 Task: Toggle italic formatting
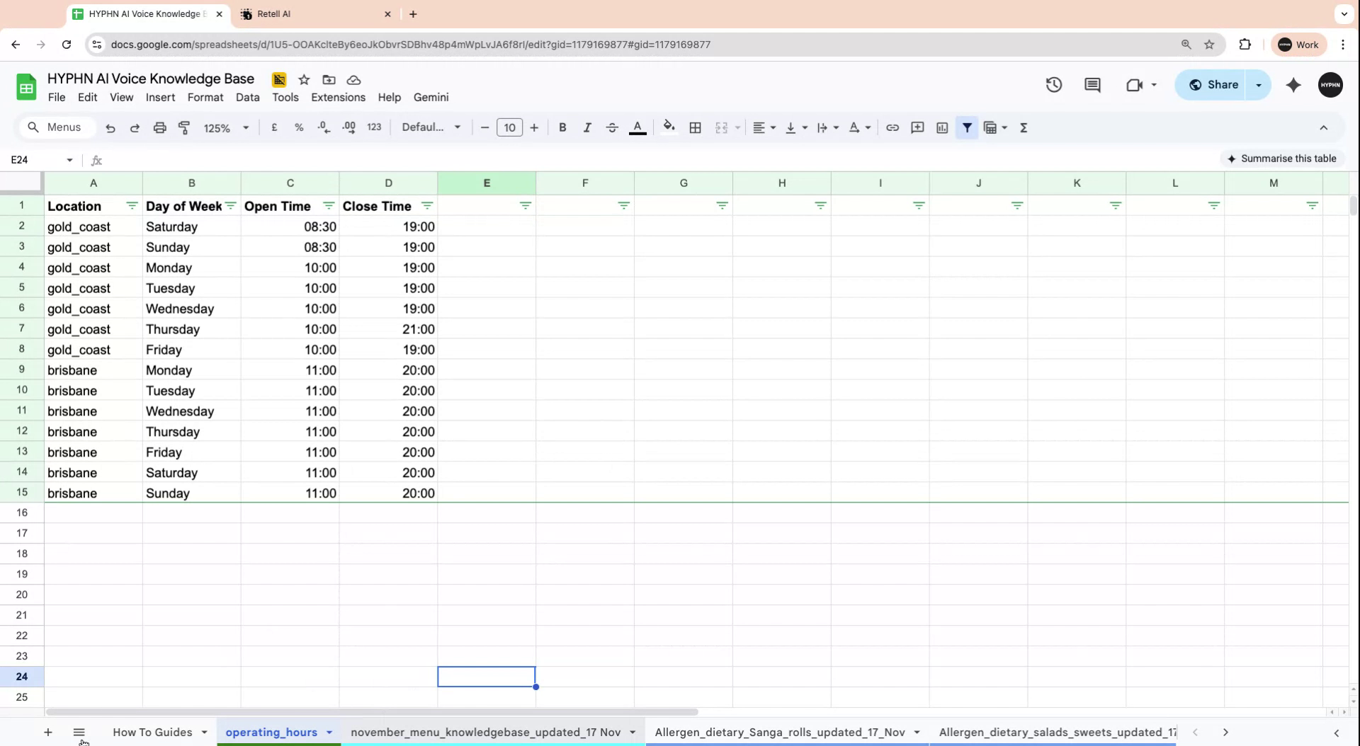tap(586, 127)
